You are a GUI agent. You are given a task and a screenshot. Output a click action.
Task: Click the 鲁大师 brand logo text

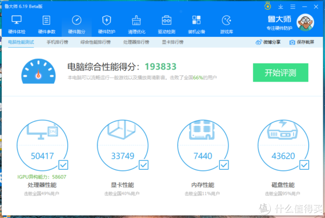click(x=279, y=20)
